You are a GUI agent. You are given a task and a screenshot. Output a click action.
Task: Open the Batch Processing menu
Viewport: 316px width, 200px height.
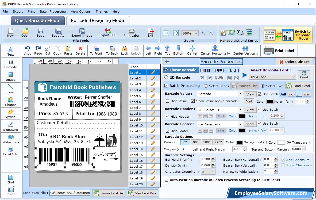(x=53, y=11)
